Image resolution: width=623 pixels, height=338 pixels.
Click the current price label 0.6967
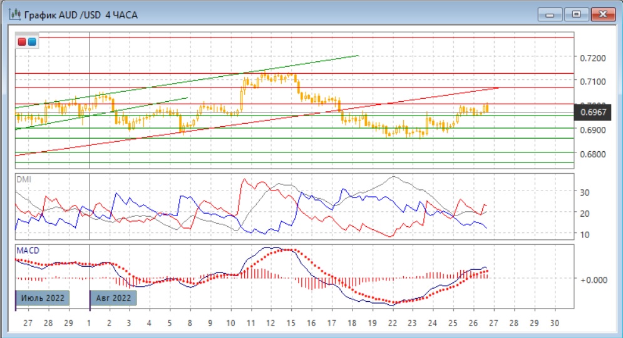coord(593,112)
